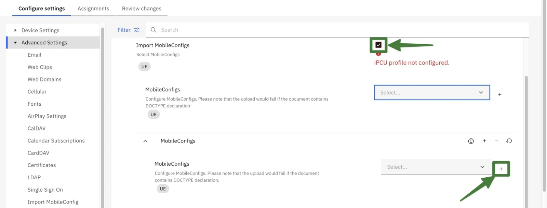Switch to the Assignments tab
The image size is (547, 208).
pos(93,8)
